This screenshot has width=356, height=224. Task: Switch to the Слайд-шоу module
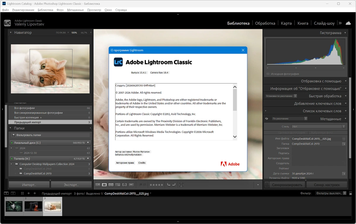pyautogui.click(x=324, y=23)
